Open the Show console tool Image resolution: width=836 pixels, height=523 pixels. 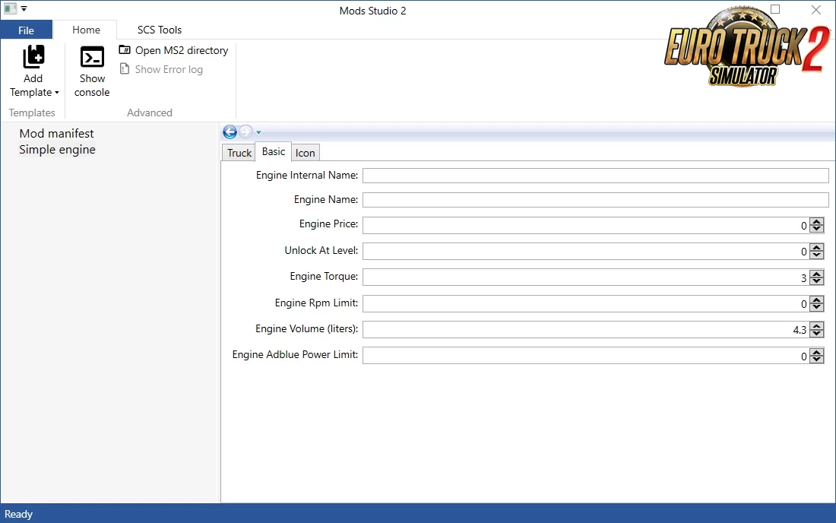(92, 71)
